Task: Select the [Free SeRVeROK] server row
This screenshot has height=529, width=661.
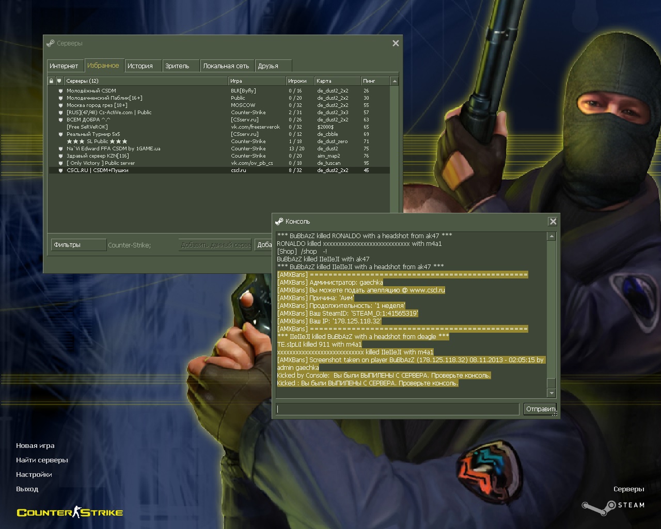Action: pos(219,127)
